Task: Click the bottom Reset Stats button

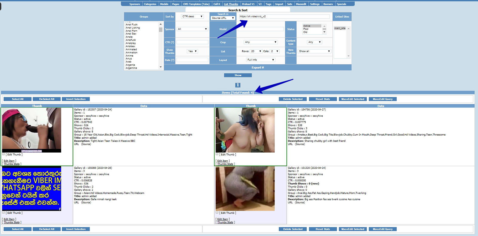Action: (x=323, y=229)
